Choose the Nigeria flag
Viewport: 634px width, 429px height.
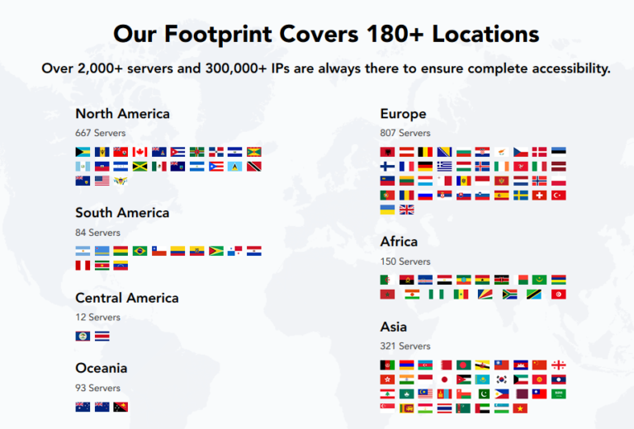tap(436, 295)
